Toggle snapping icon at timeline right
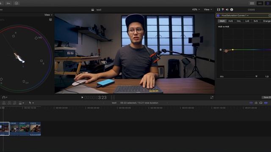This screenshot has width=271, height=152. pyautogui.click(x=266, y=103)
